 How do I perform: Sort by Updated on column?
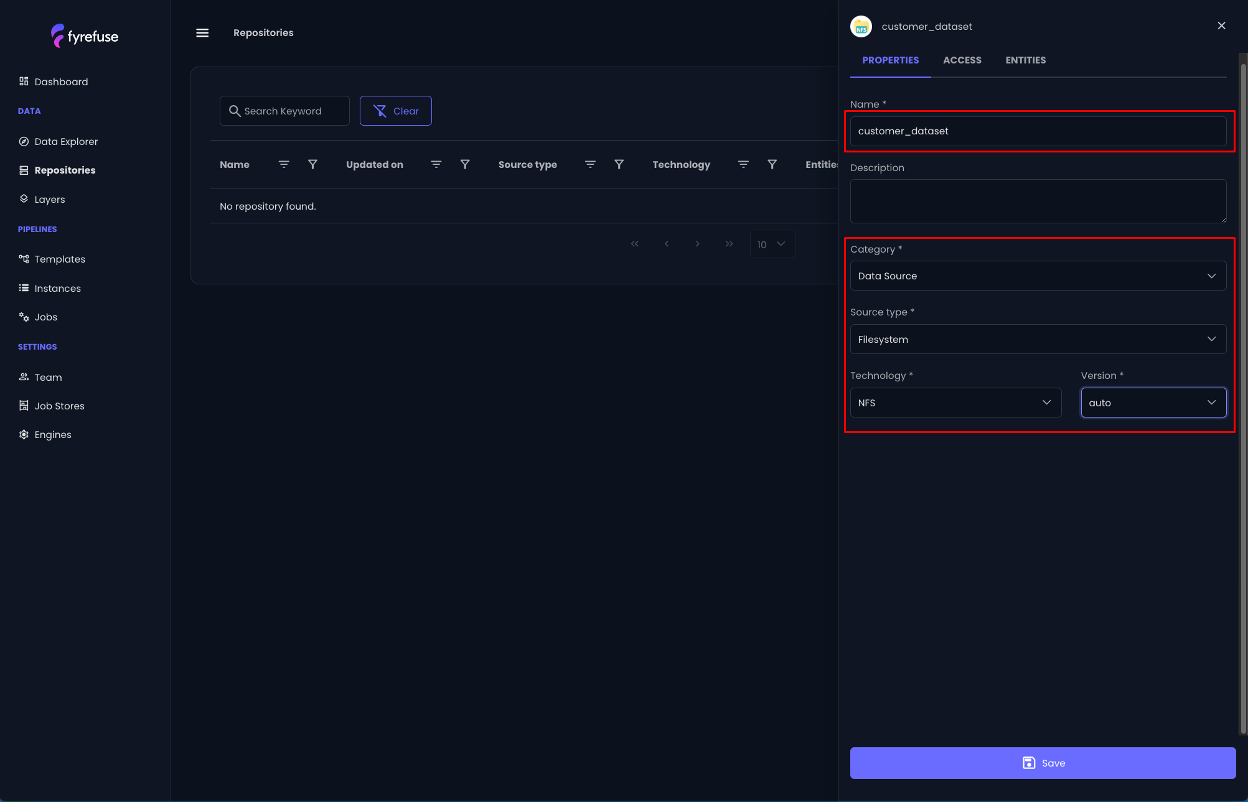click(436, 164)
